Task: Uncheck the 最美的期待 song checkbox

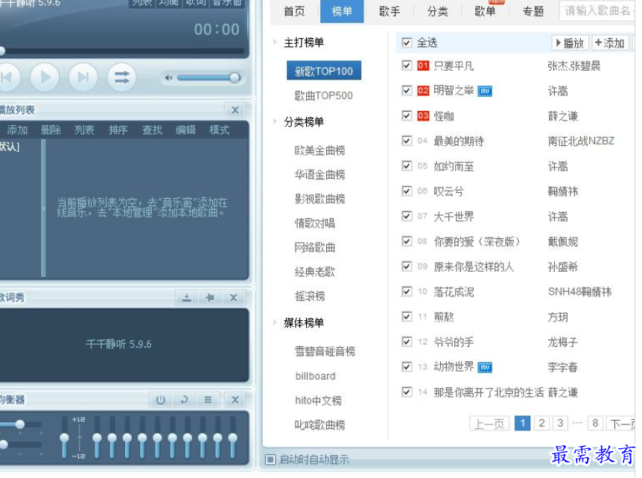Action: tap(407, 141)
